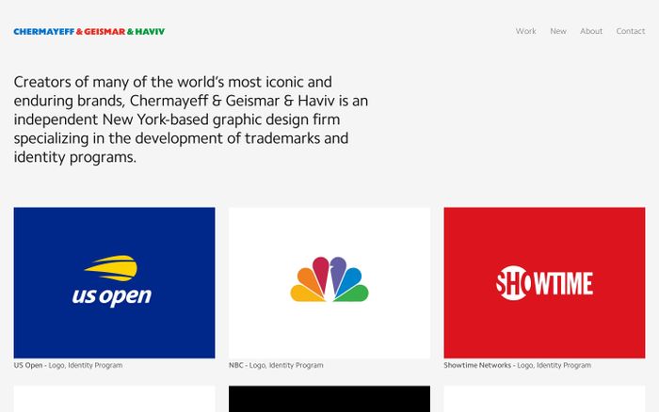This screenshot has height=412, width=659.
Task: Click the Chermayeff & Geismar & Haviv logo
Action: coord(89,31)
